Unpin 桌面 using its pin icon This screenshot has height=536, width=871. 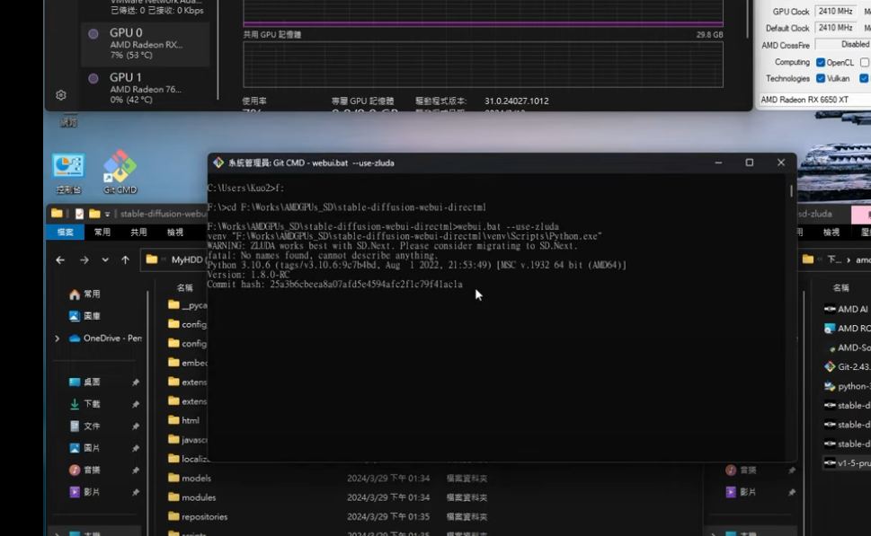point(136,382)
